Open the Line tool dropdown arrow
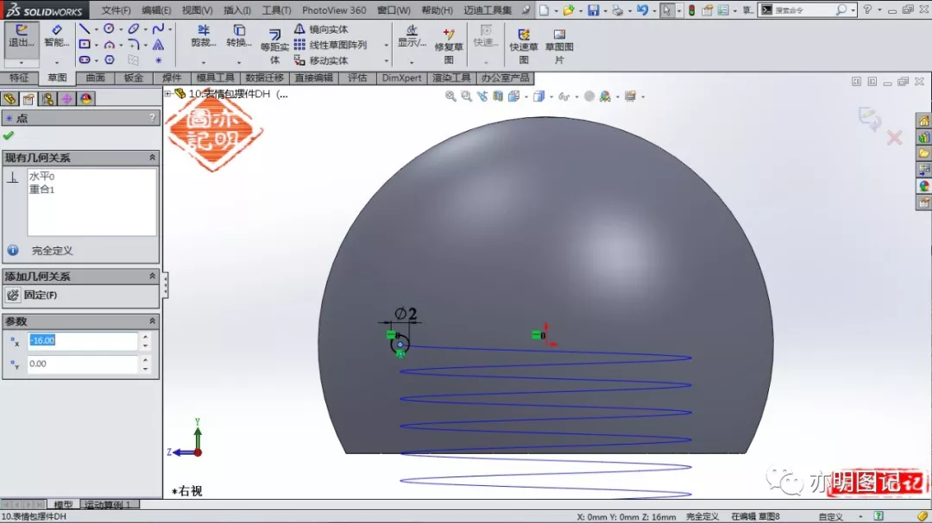Image resolution: width=932 pixels, height=523 pixels. coord(96,29)
